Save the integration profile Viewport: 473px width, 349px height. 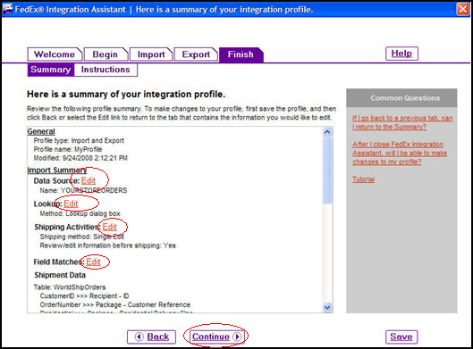[401, 337]
